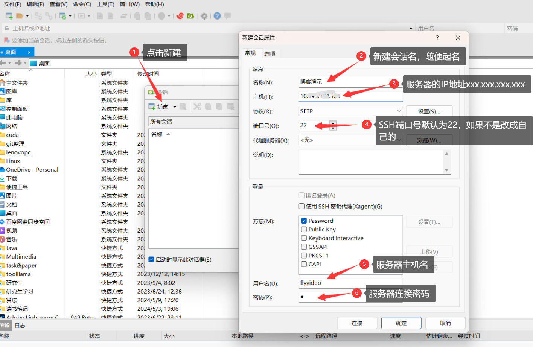Screen dimensions: 533x347
Task: Increase port number with stepper up arrow
Action: [x=333, y=123]
